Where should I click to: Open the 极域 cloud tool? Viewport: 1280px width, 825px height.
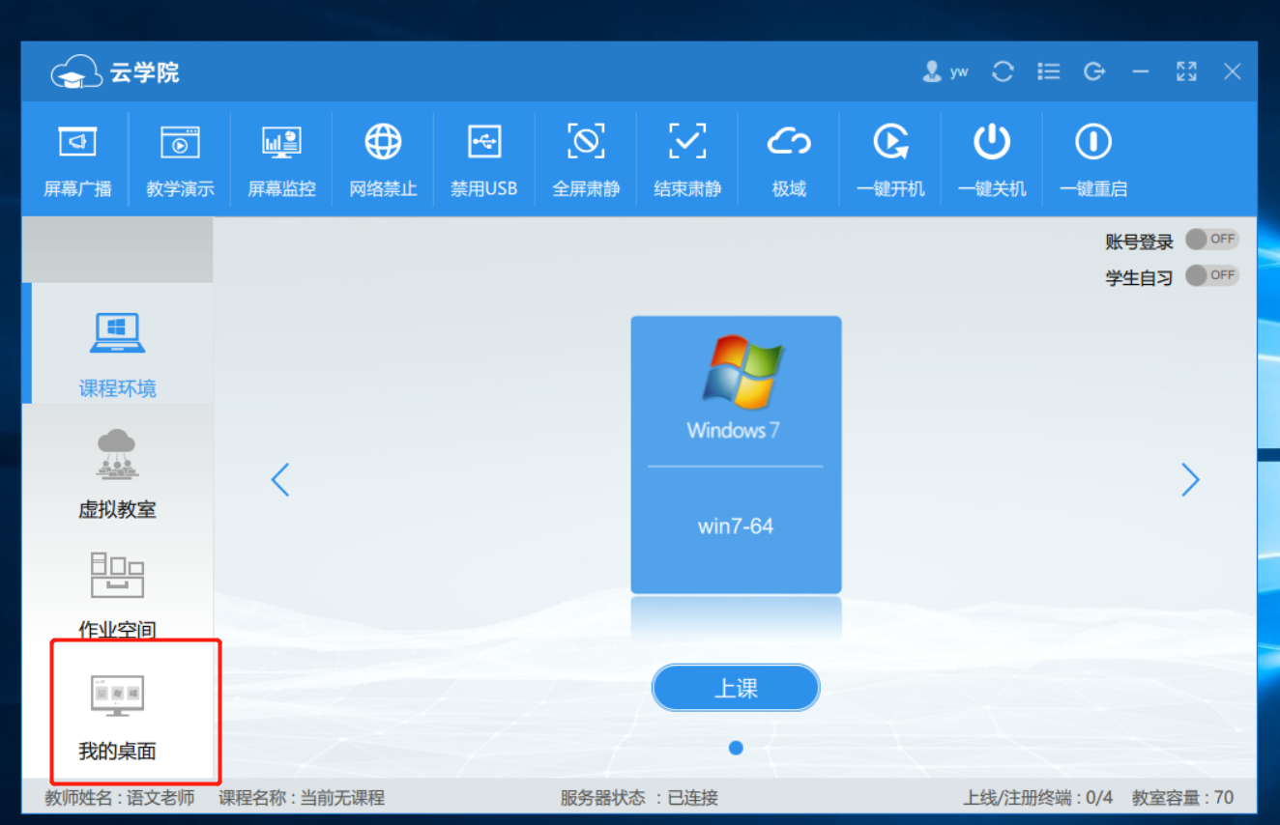pyautogui.click(x=789, y=159)
